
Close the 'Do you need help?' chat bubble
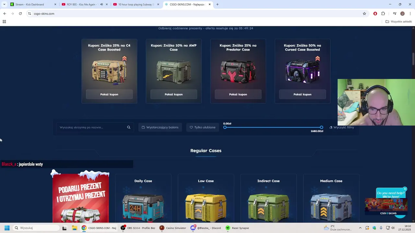[x=405, y=189]
